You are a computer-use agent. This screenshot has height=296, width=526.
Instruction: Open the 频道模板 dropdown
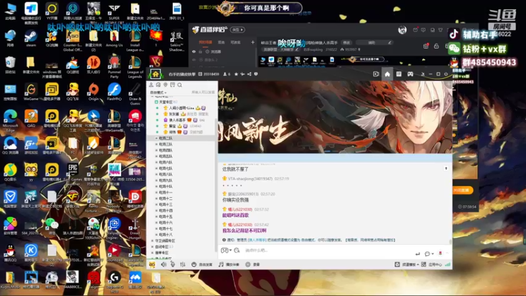click(410, 264)
